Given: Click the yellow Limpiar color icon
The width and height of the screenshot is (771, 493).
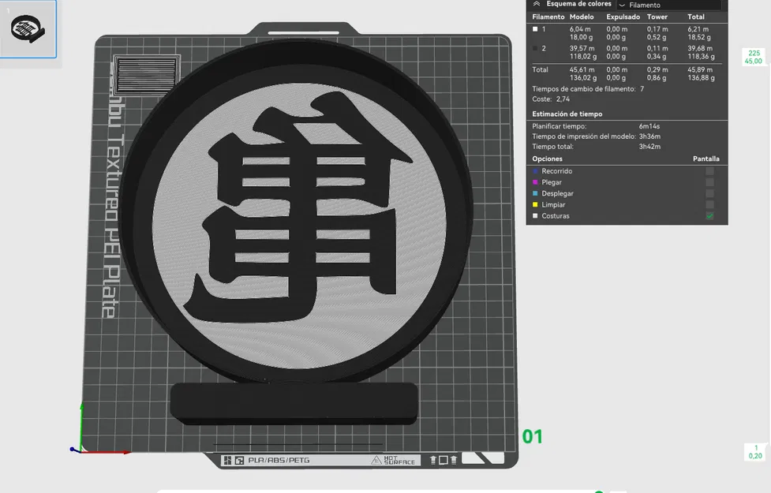Looking at the screenshot, I should [x=533, y=204].
